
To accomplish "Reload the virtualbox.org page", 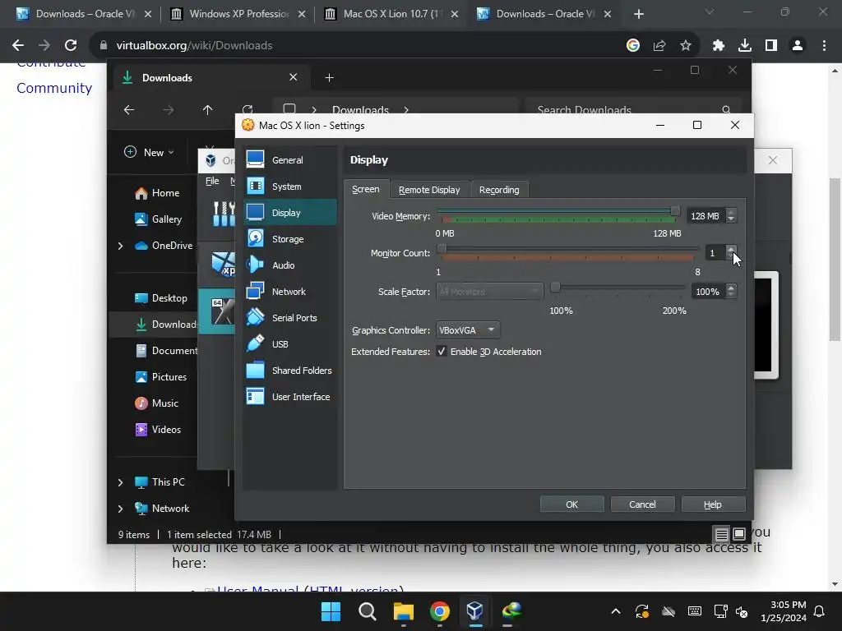I will tap(71, 46).
